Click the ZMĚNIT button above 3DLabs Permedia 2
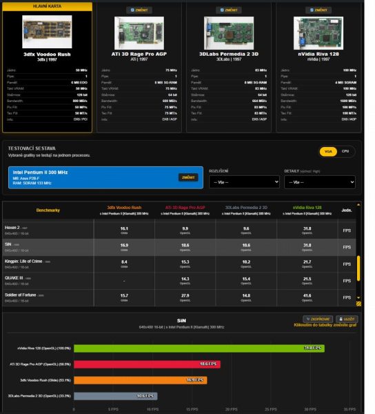Screen dimensions: 375x414 (229, 10)
